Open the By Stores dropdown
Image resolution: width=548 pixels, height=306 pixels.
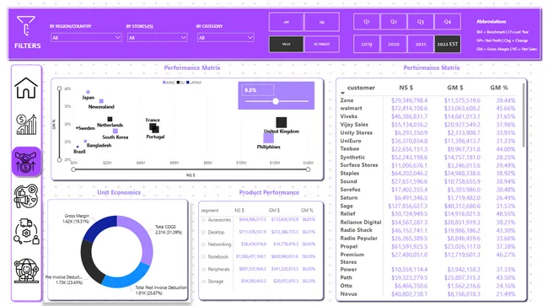[158, 37]
